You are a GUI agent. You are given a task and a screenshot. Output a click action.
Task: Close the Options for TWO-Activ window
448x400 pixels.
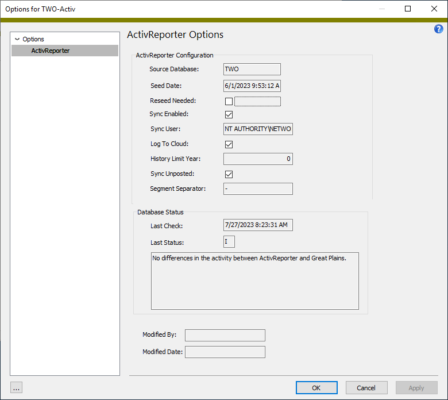click(434, 9)
